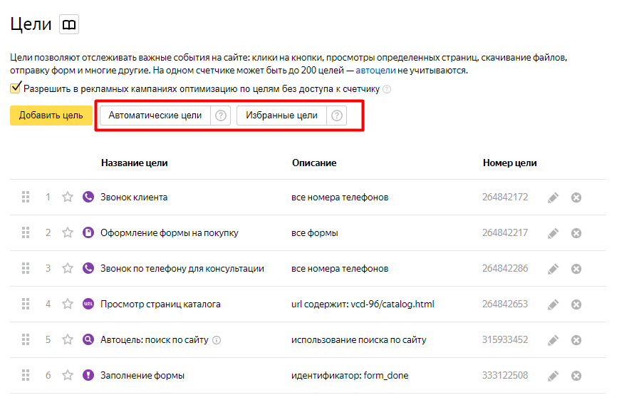Show help for Автоматические цели
The image size is (629, 405).
coord(221,116)
